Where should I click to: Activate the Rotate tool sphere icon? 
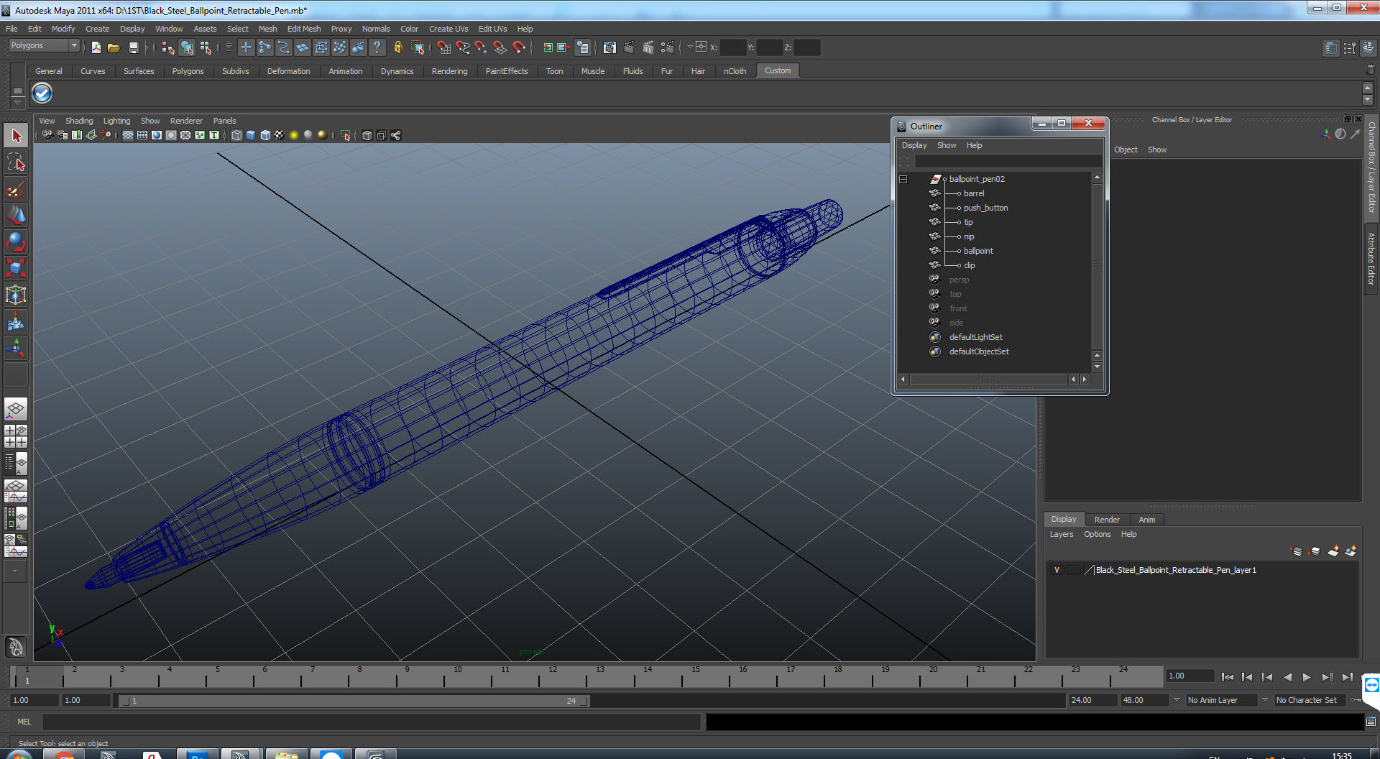pyautogui.click(x=16, y=241)
